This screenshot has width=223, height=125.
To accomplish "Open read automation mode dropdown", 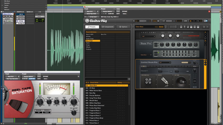I will coord(10,21).
